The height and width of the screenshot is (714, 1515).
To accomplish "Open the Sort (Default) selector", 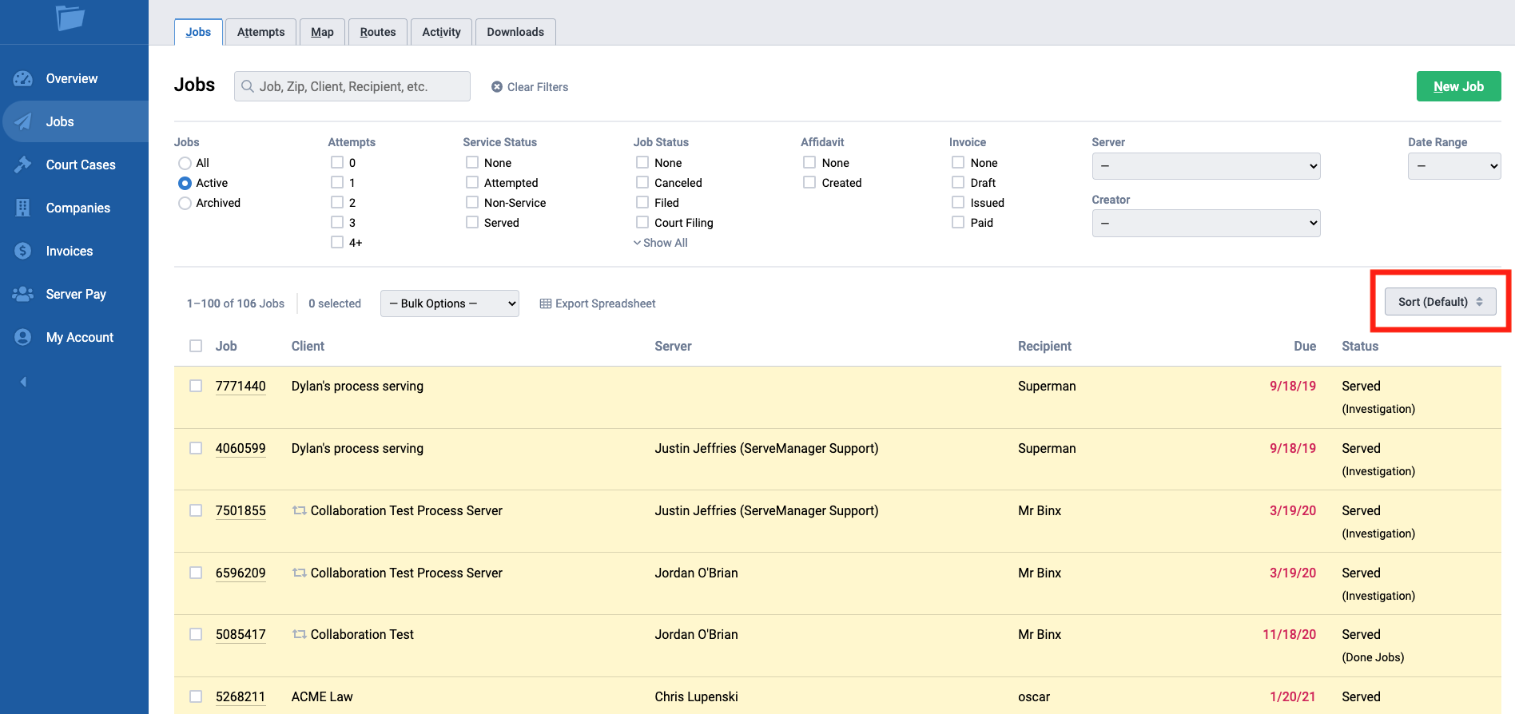I will pos(1440,302).
